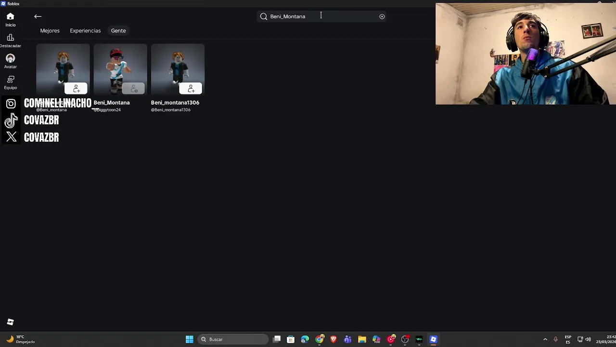Add first Beni_montana user as friend
Image resolution: width=616 pixels, height=347 pixels.
point(76,89)
